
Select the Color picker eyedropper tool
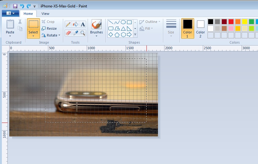coord(76,33)
